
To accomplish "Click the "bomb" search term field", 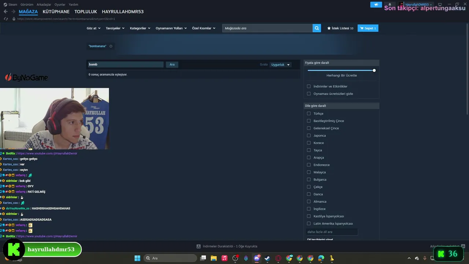I will (125, 65).
